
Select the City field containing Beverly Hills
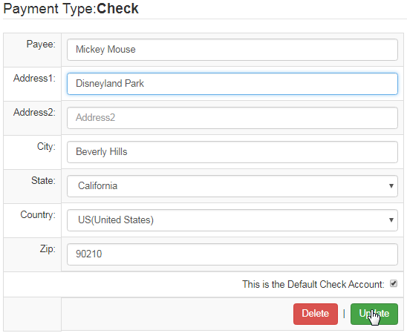click(x=232, y=152)
